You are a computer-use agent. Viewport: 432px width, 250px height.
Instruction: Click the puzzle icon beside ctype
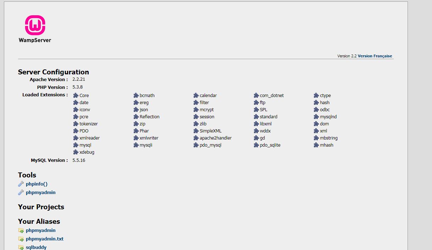click(316, 96)
